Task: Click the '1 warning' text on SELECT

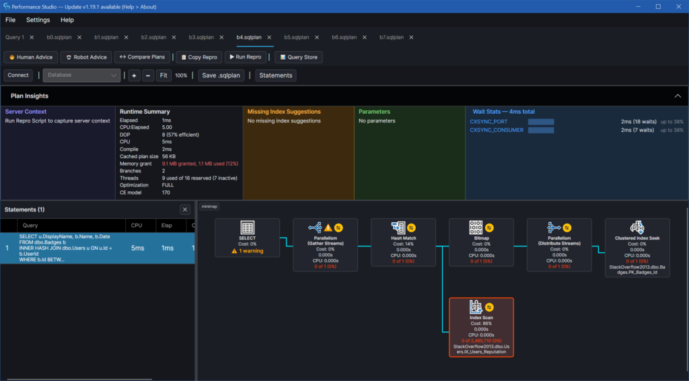Action: [251, 251]
